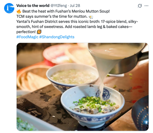Open the lighthouse profile avatar

9,8
